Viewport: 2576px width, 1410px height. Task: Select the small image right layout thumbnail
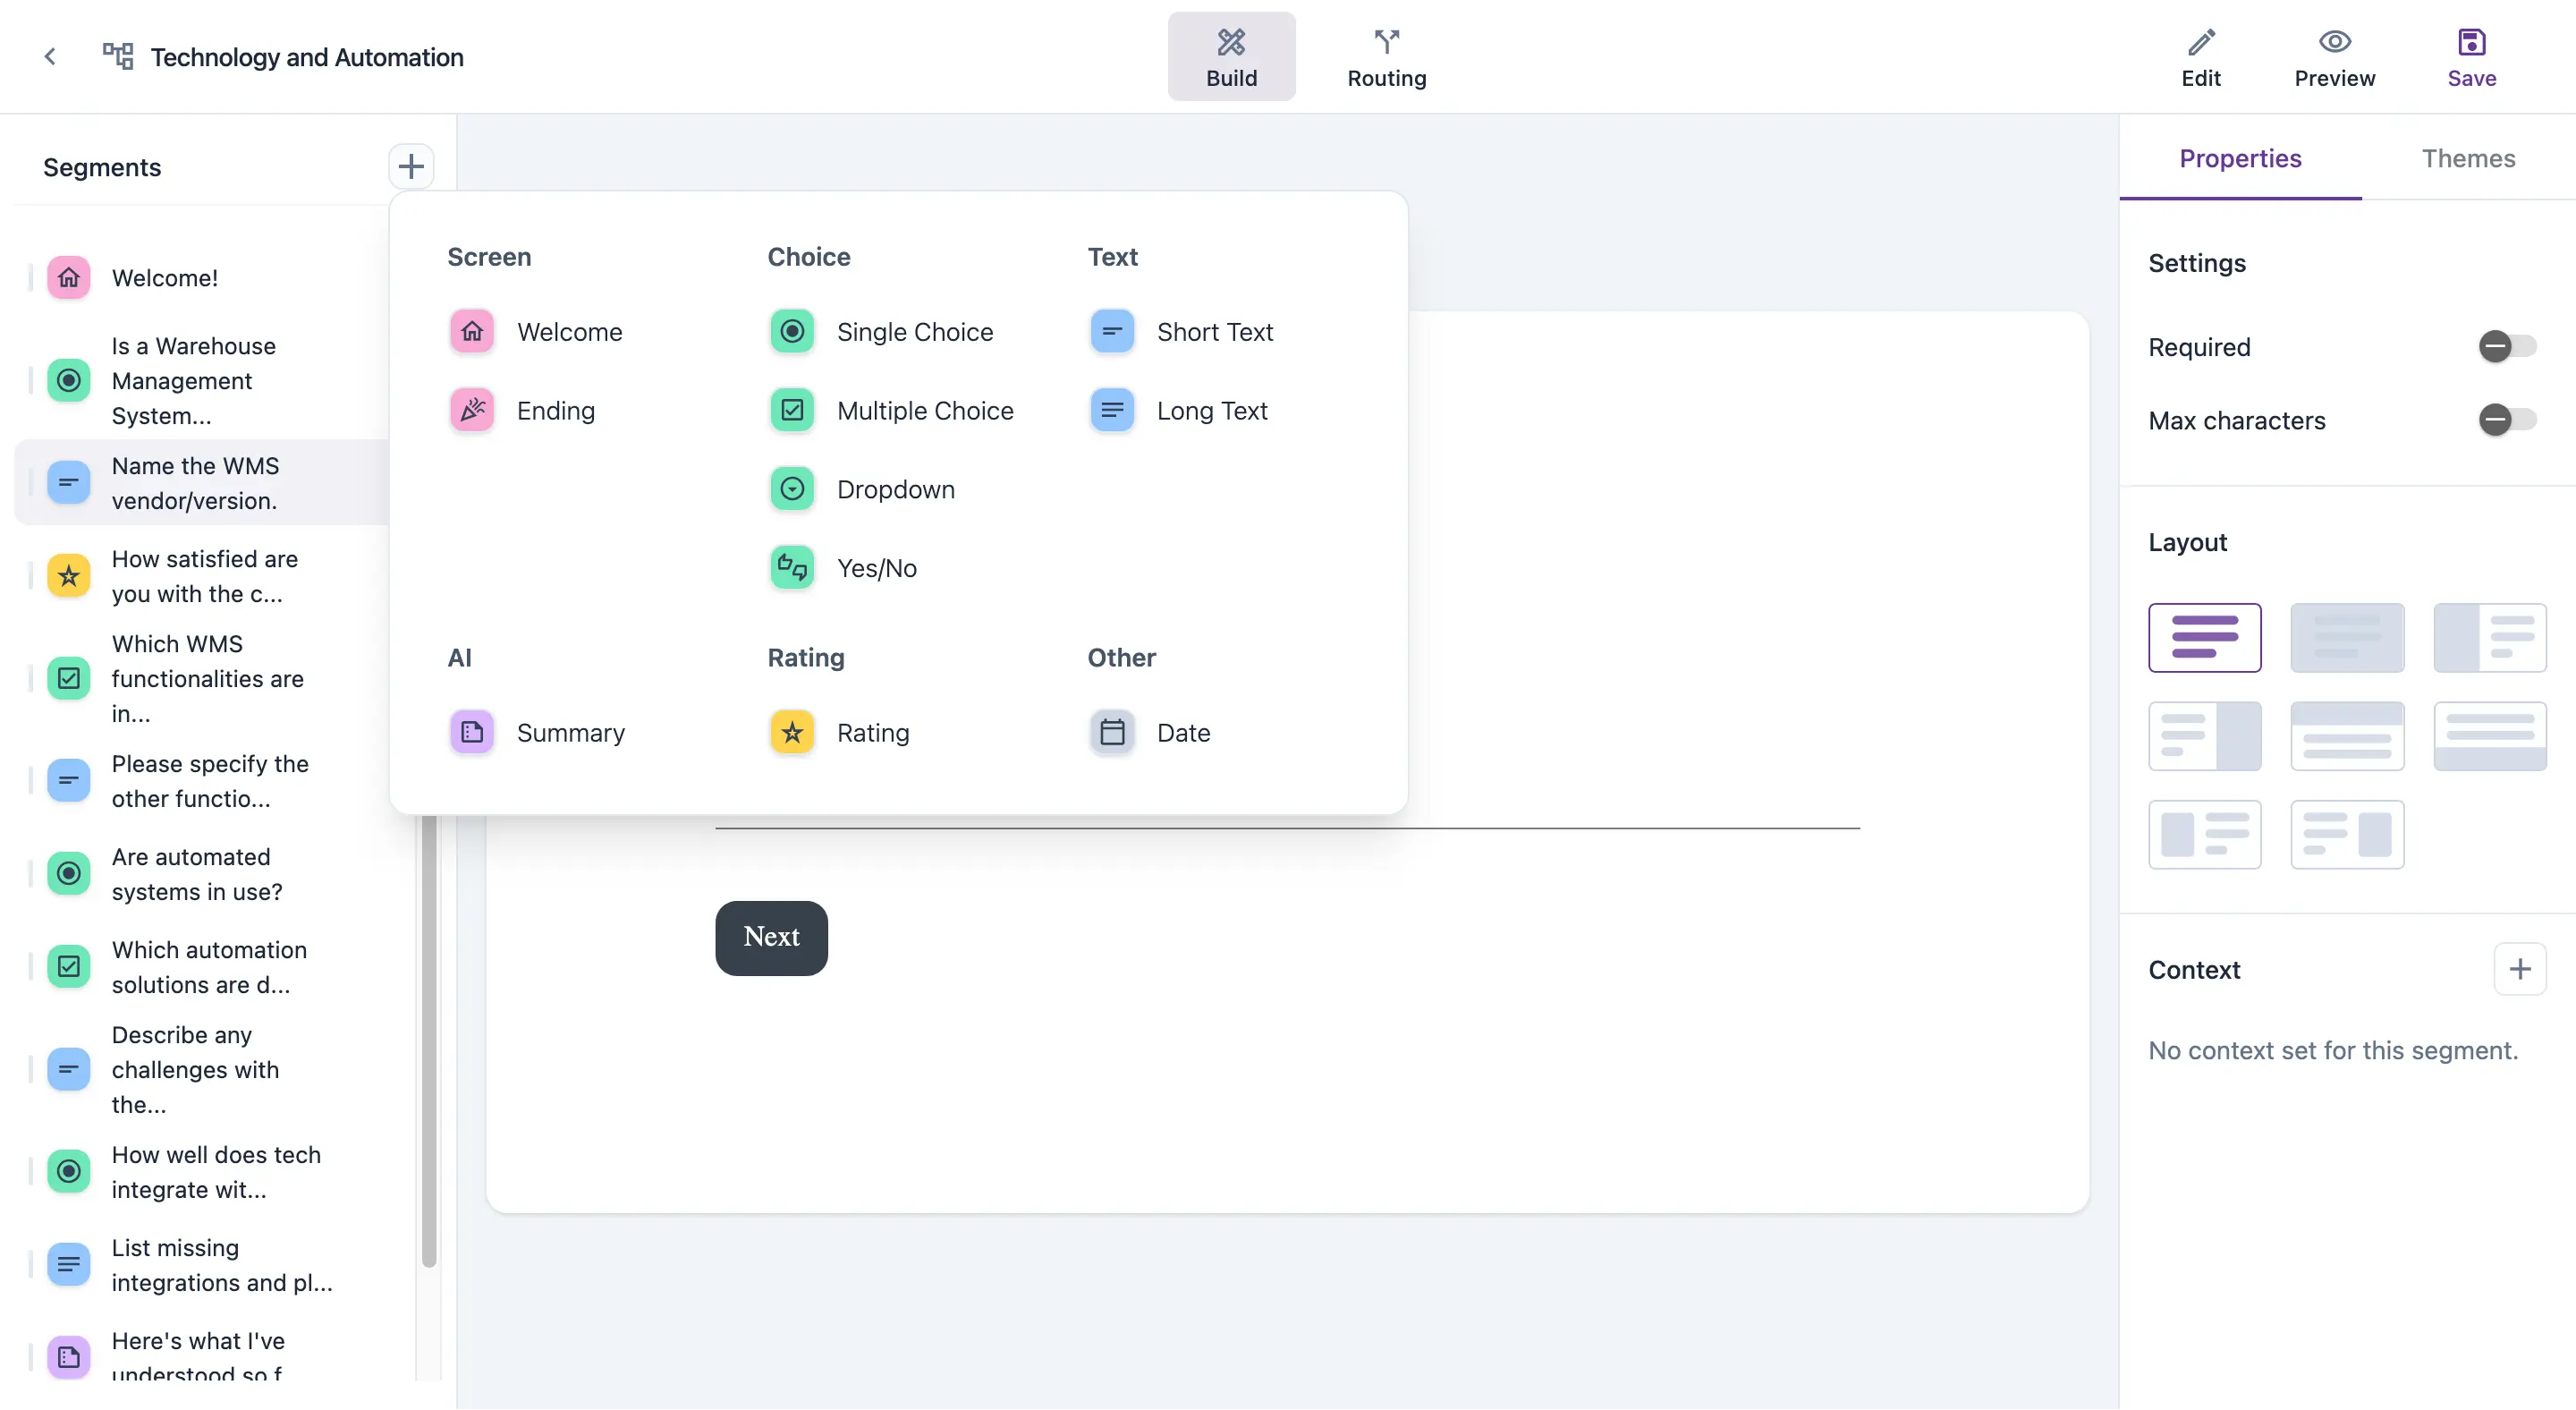coord(2347,834)
